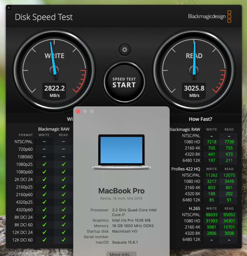This screenshot has height=256, width=247.
Task: Click the read speed 3025.8 MB/s readout
Action: [x=194, y=91]
